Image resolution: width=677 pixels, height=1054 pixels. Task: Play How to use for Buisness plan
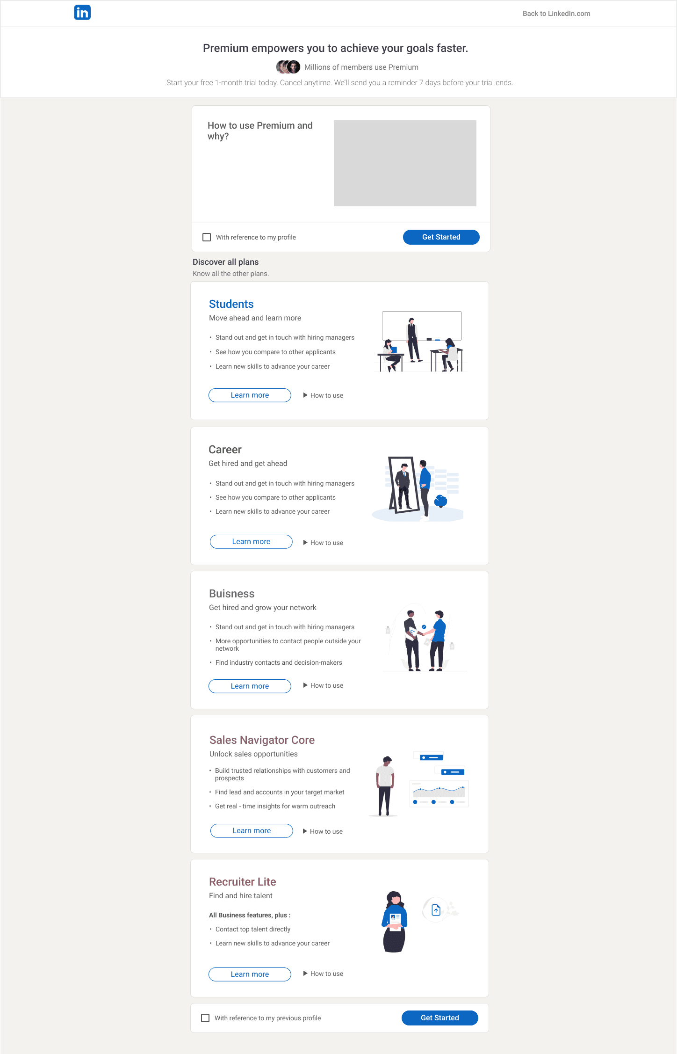tap(323, 685)
